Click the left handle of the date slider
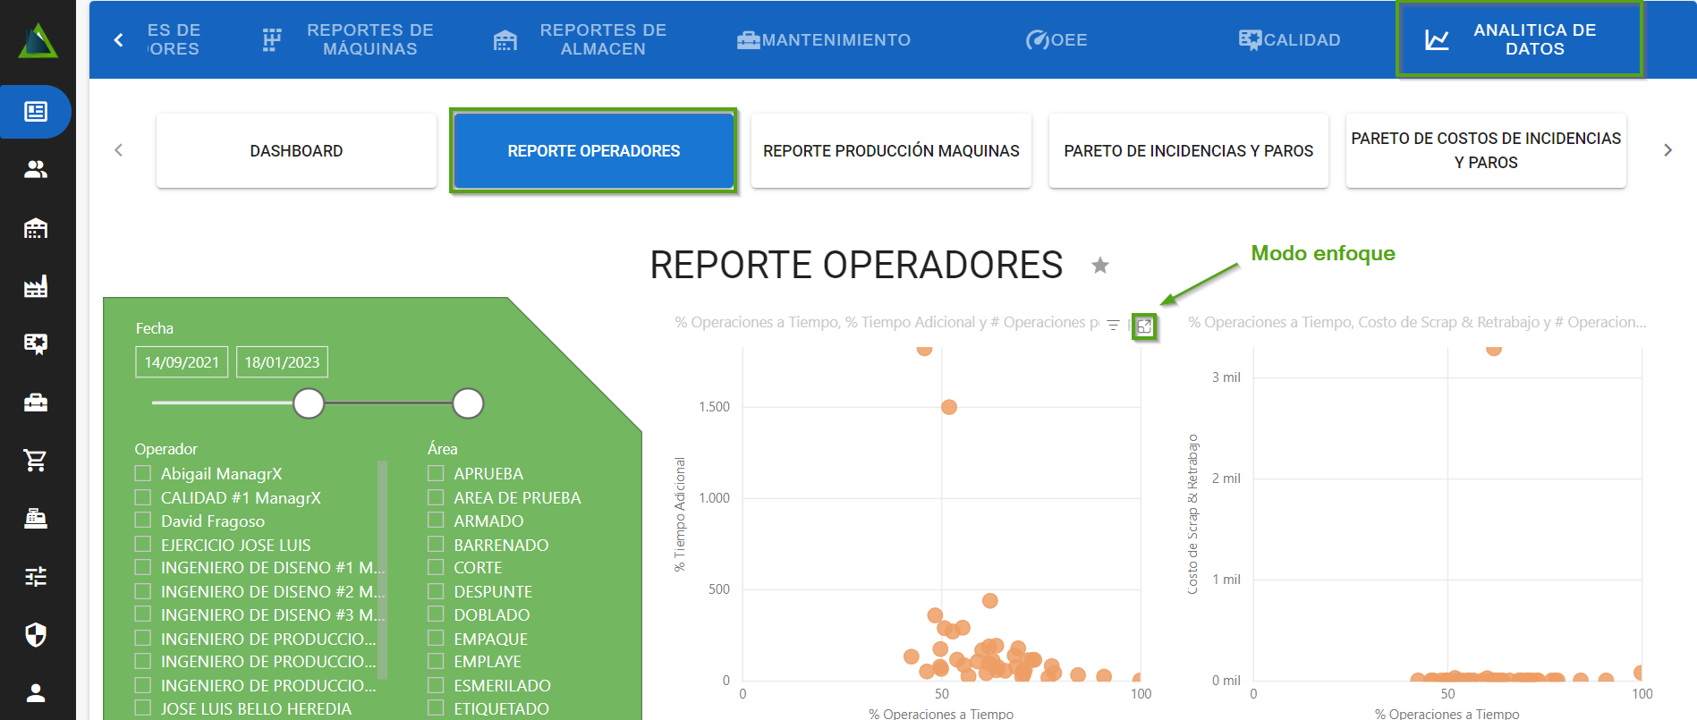 309,403
